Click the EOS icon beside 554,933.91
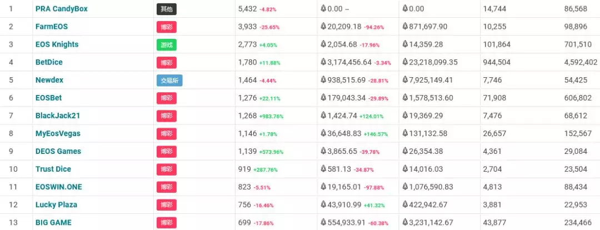 click(x=323, y=222)
